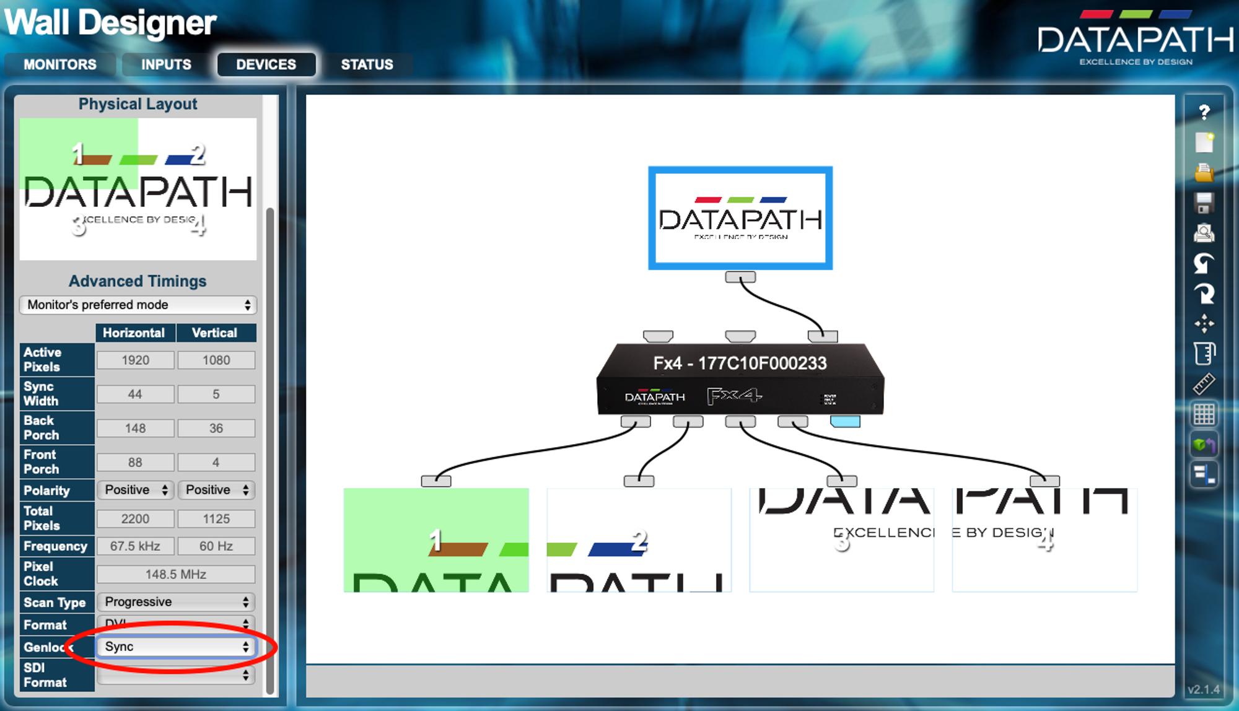Viewport: 1239px width, 711px height.
Task: Switch to the MONITORS tab
Action: pyautogui.click(x=59, y=63)
